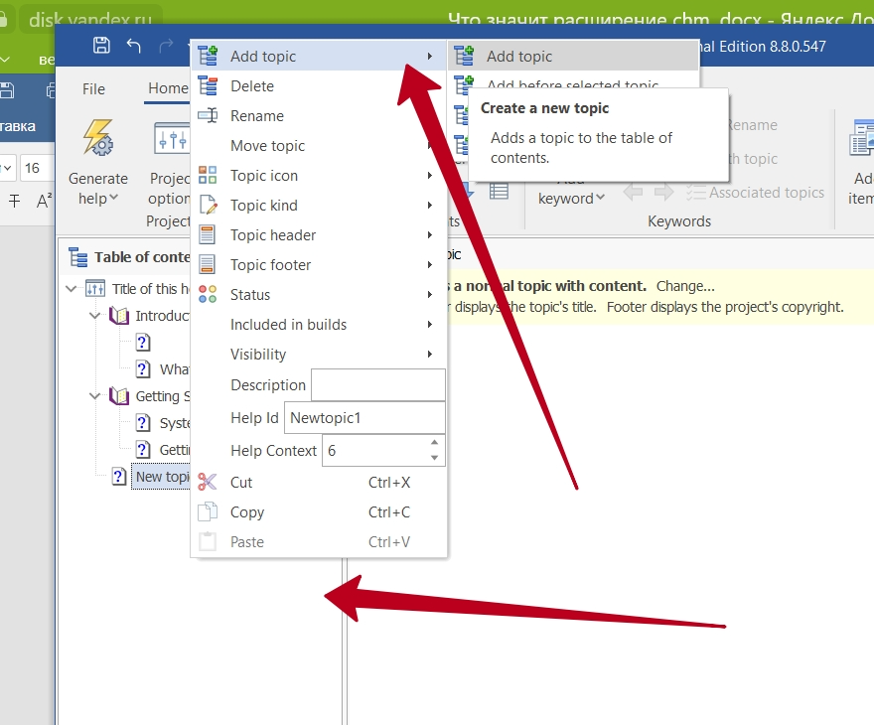The height and width of the screenshot is (725, 874).
Task: Click the Generate help lightning icon
Action: (98, 137)
